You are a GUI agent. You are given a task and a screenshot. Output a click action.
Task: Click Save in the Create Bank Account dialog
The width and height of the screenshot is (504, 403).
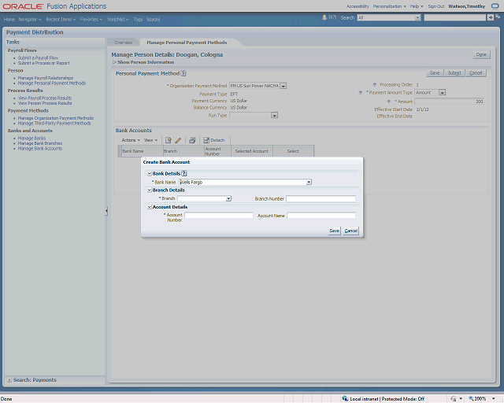334,231
